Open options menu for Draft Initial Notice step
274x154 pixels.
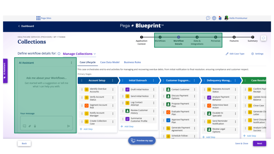[x=154, y=90]
